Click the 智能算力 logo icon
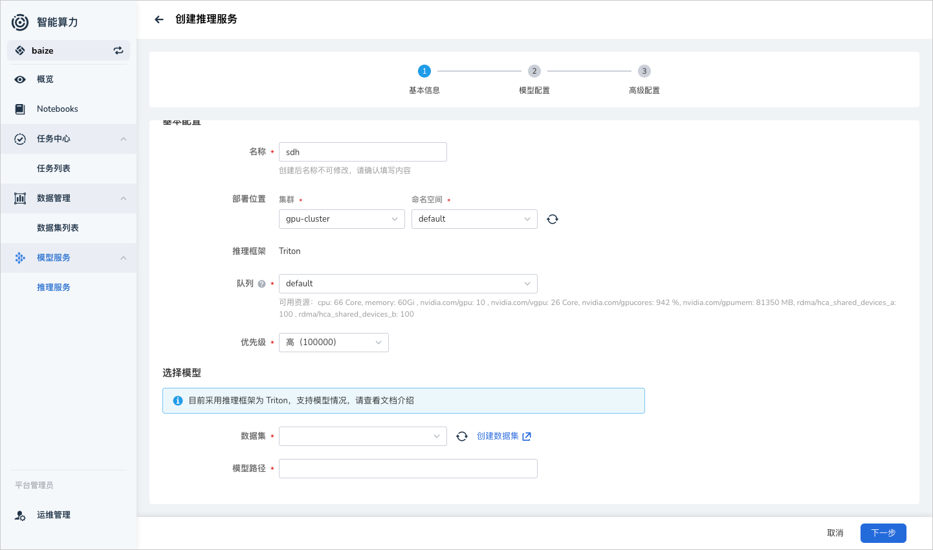Screen dimensions: 933x550 (x=20, y=22)
